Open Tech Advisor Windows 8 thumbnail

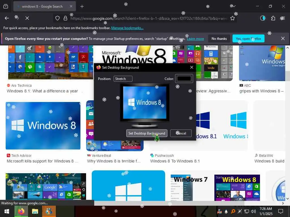point(43,126)
